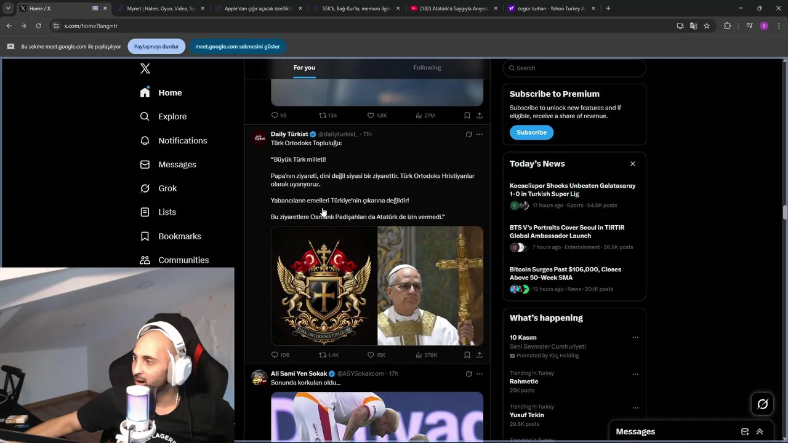Viewport: 788px width, 443px height.
Task: Ask Grok about the Daily Türkist post
Action: tap(468, 134)
